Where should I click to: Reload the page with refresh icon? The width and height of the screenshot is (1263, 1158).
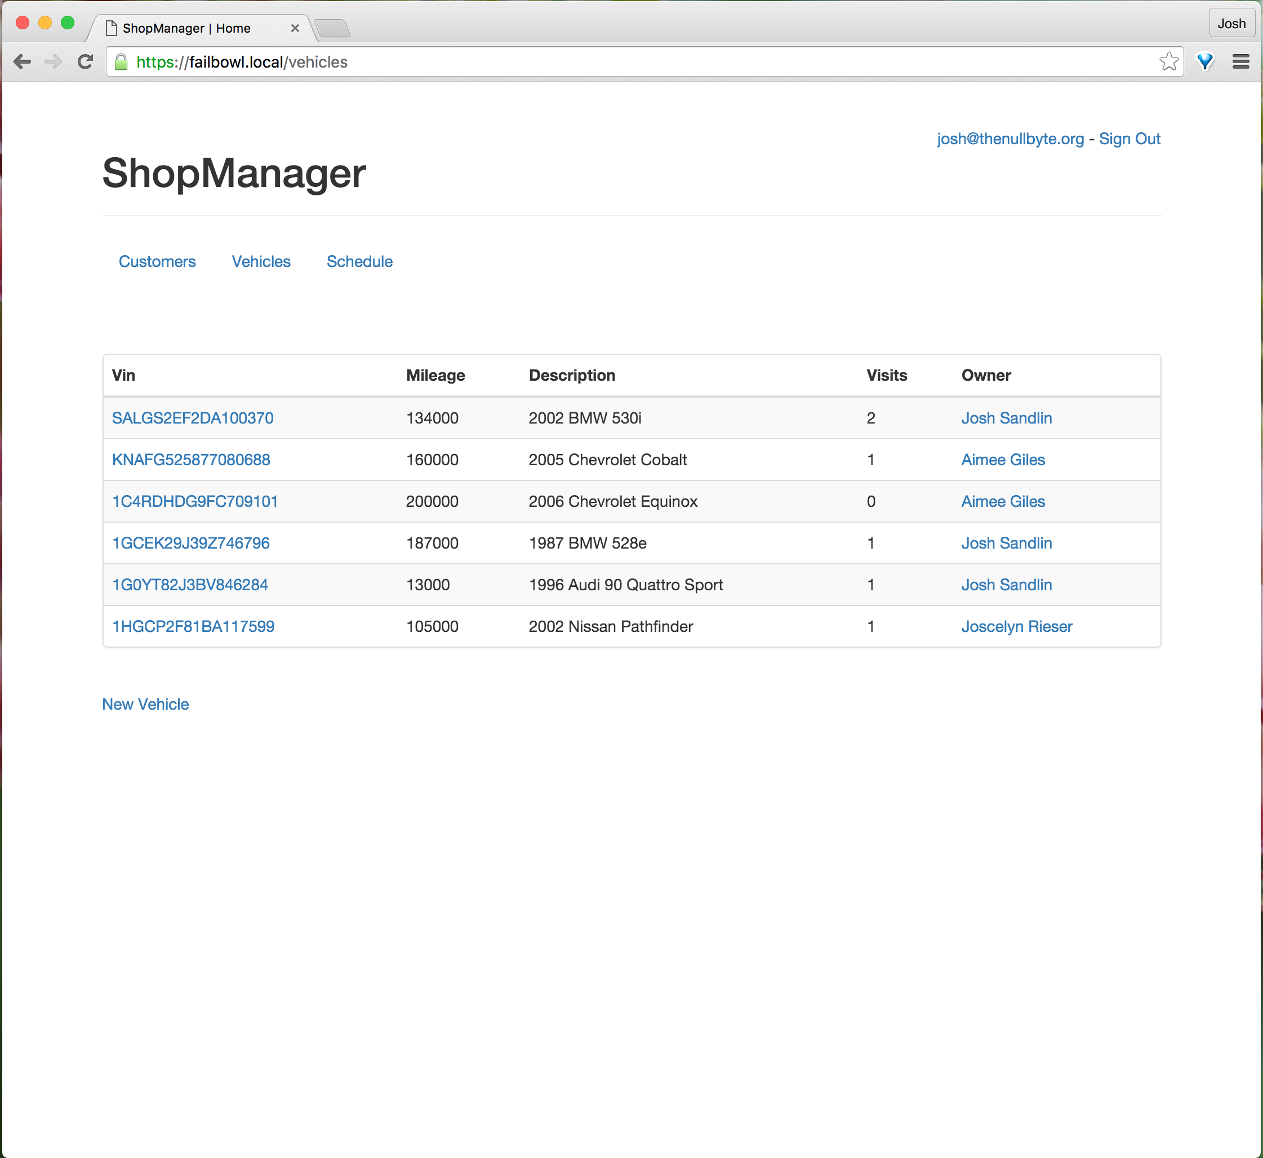tap(85, 61)
